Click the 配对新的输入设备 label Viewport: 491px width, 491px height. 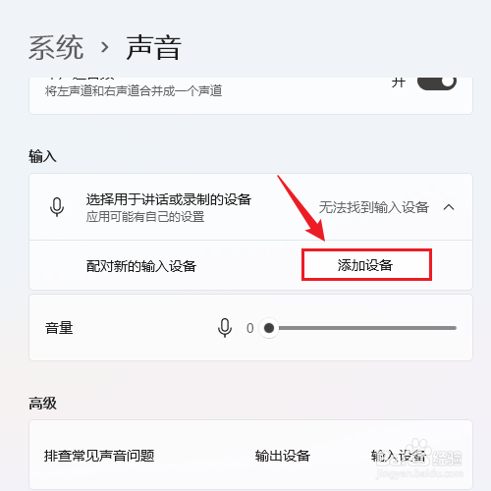[x=141, y=266]
